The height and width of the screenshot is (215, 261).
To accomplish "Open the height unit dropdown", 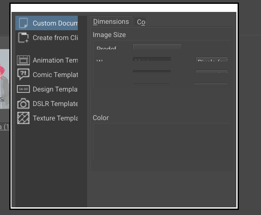I will [x=212, y=72].
